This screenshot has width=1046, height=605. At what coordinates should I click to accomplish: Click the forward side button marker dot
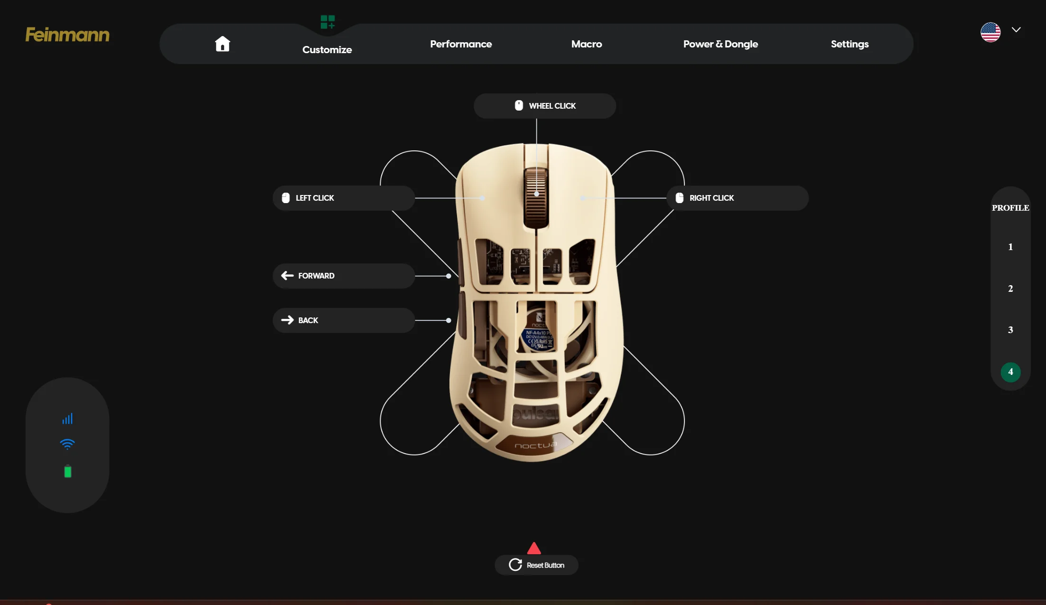[x=448, y=276]
